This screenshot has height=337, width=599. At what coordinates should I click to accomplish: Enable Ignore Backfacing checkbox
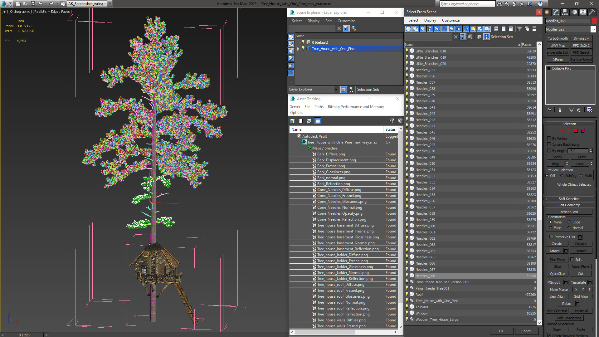coord(549,144)
